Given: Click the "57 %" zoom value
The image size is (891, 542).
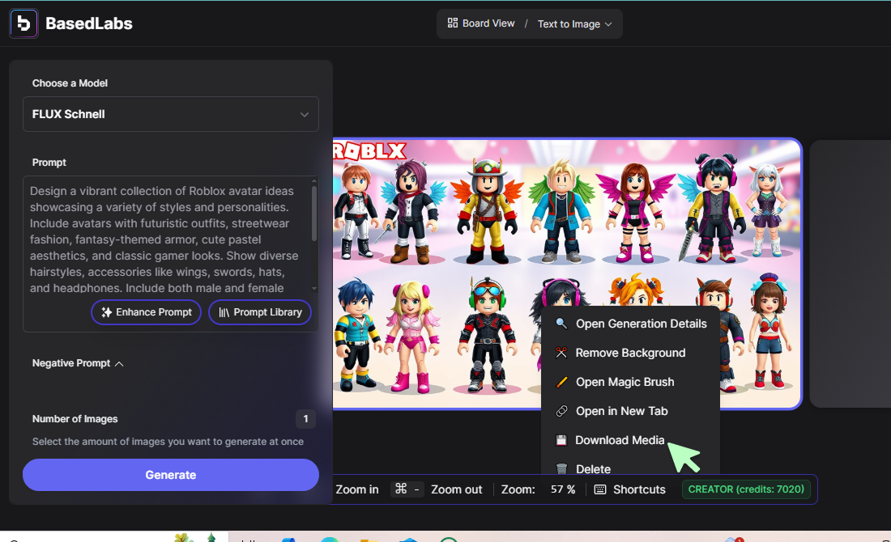Looking at the screenshot, I should click(x=563, y=489).
